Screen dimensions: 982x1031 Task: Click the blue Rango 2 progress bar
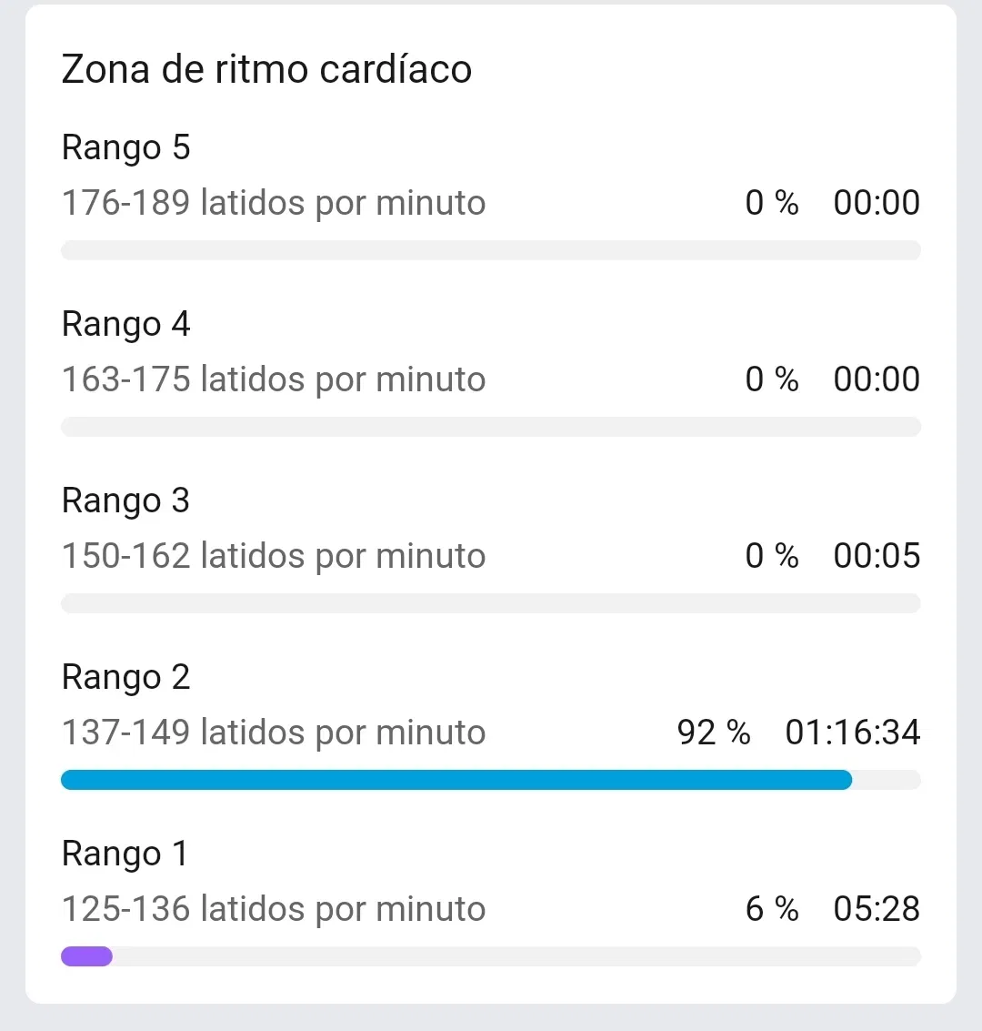(455, 780)
